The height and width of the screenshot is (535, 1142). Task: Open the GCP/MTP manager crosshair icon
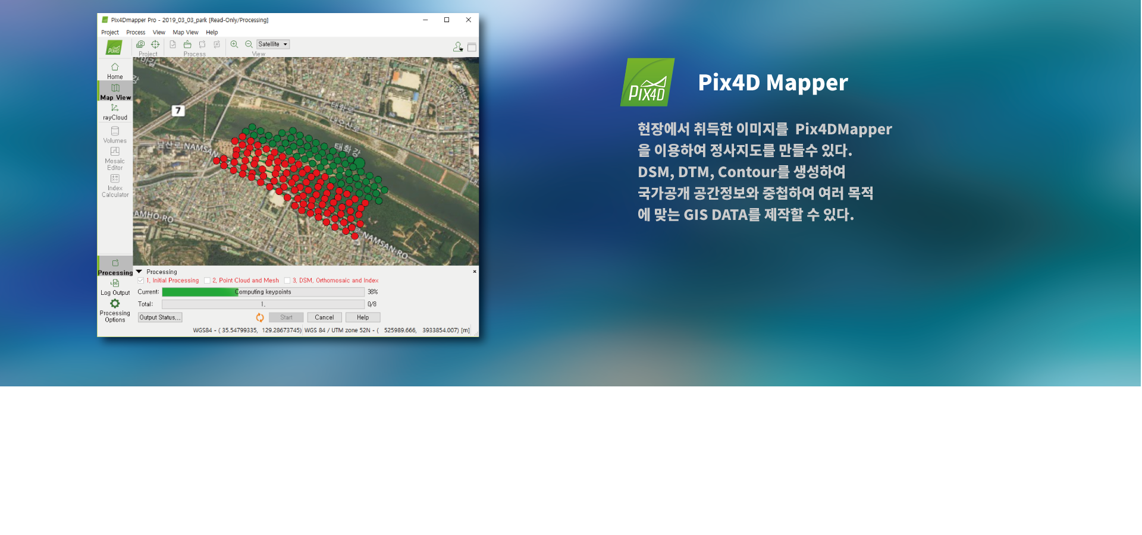pyautogui.click(x=155, y=45)
